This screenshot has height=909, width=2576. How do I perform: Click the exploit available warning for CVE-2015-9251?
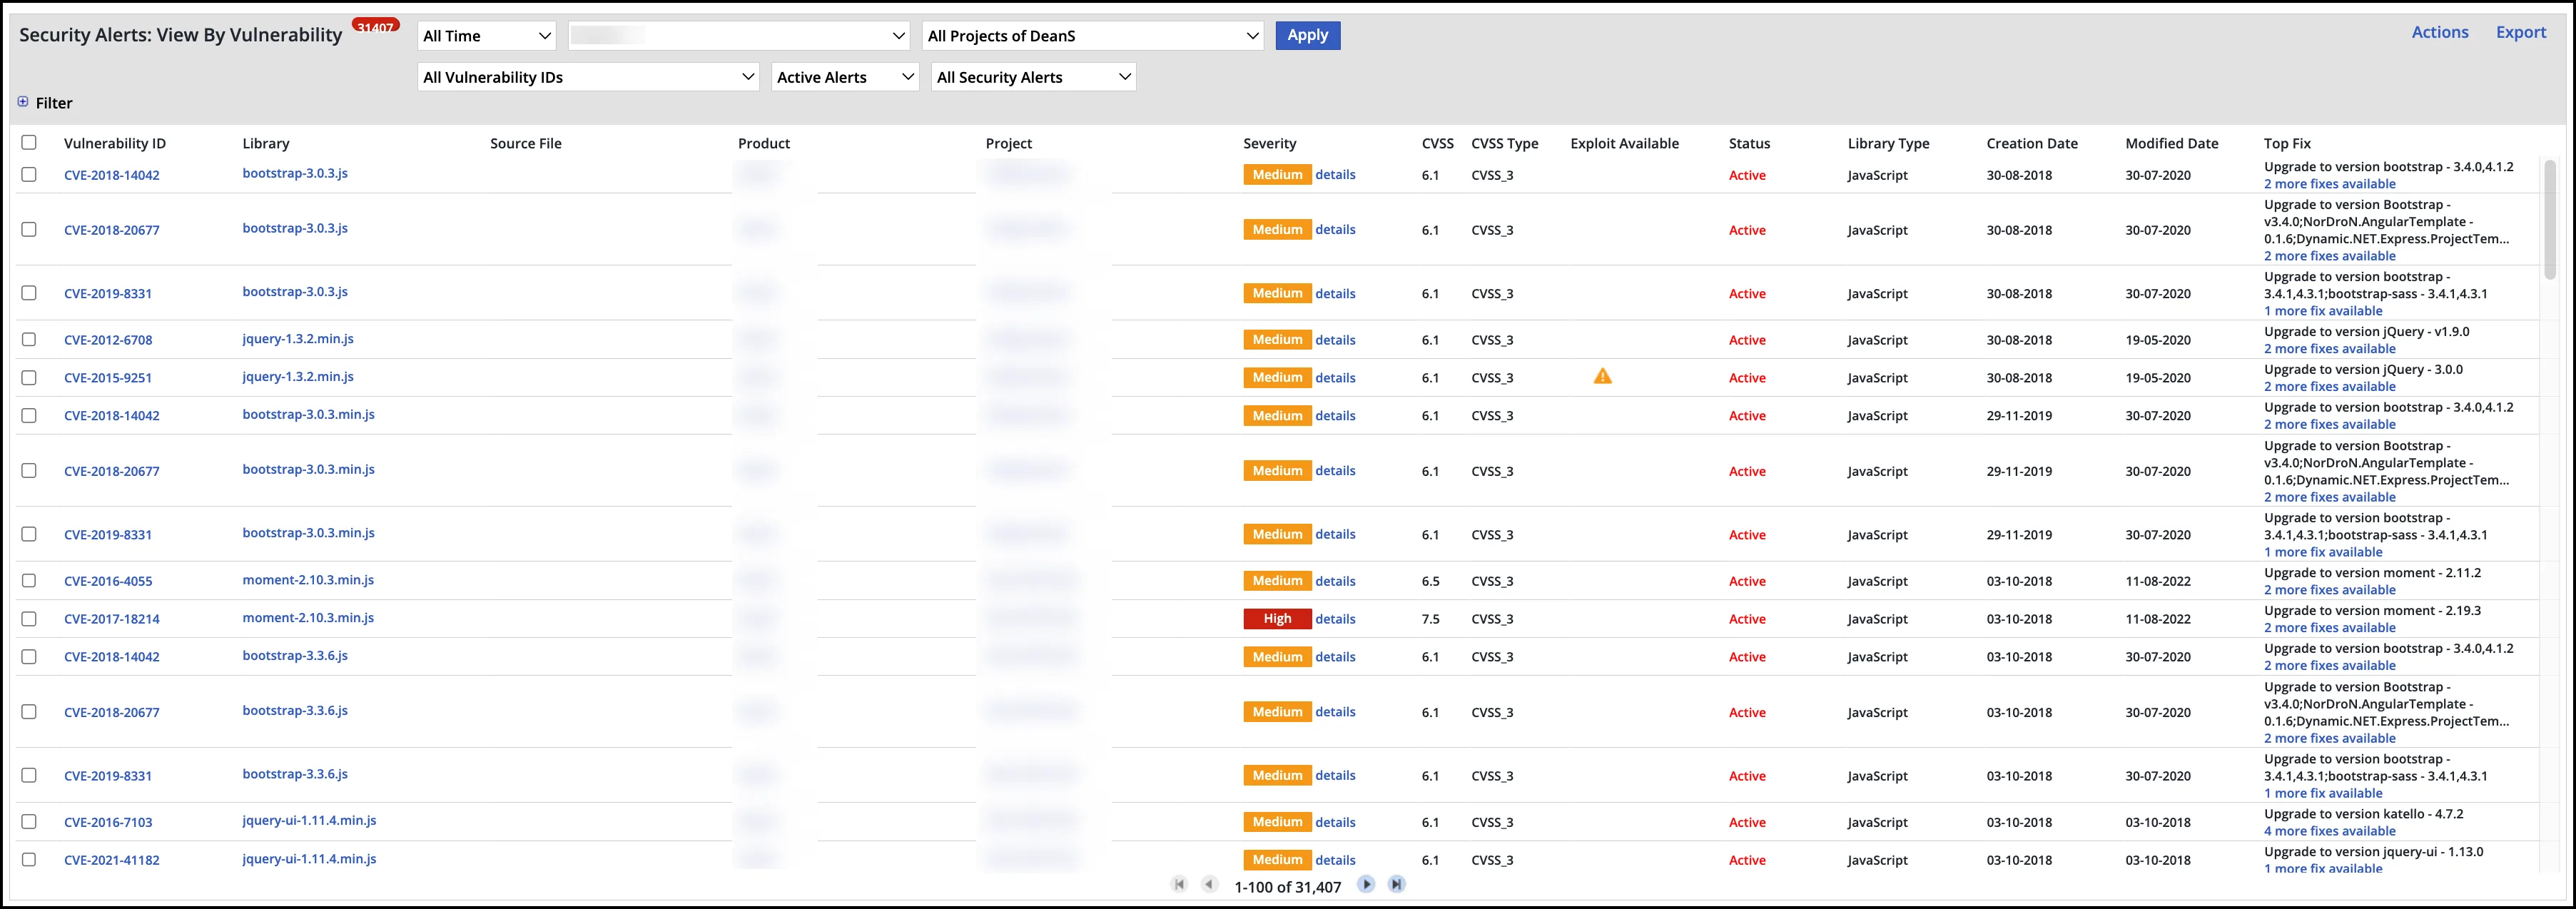coord(1603,377)
